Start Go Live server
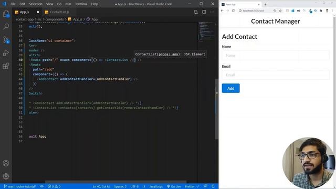The height and width of the screenshot is (189, 336). click(174, 186)
